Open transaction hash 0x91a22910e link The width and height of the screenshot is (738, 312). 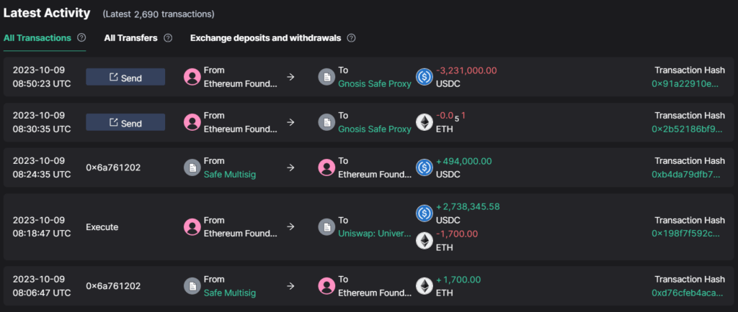685,83
